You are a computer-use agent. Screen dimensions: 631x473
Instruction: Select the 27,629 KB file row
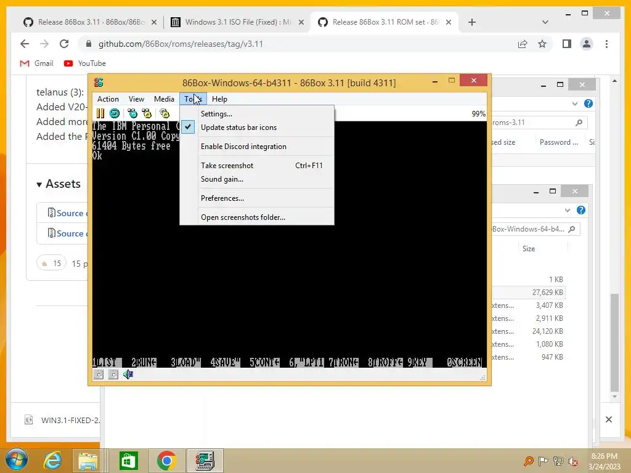click(x=528, y=293)
